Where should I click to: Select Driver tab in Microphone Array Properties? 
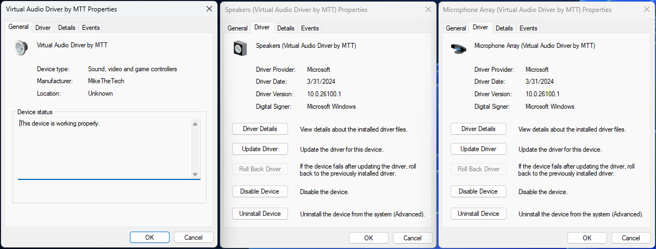click(480, 27)
